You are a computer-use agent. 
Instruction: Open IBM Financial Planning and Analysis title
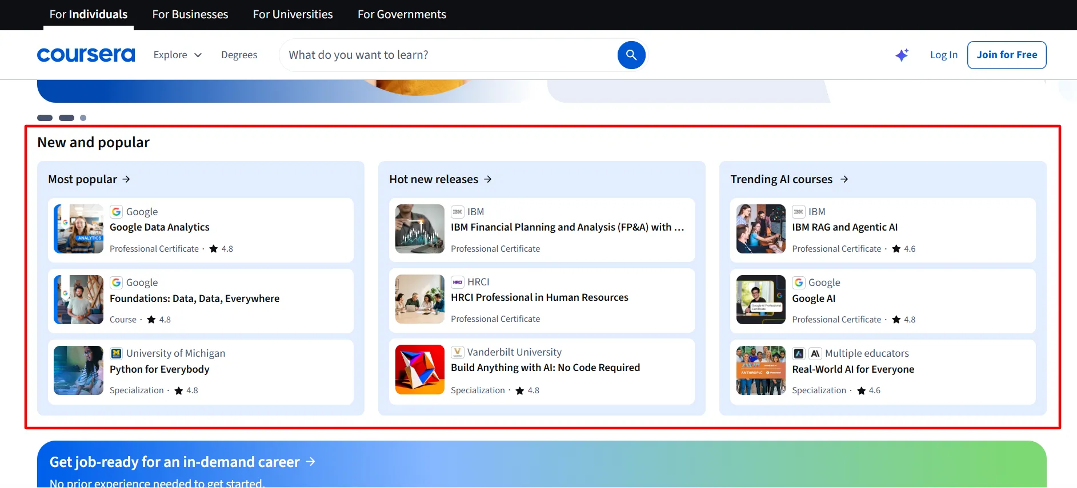(567, 227)
